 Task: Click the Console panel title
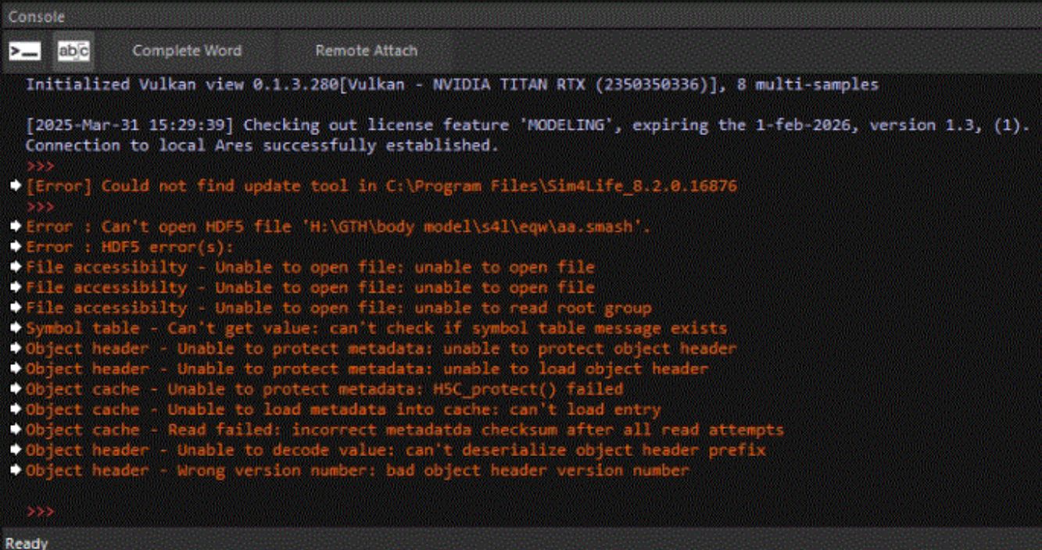click(x=36, y=16)
